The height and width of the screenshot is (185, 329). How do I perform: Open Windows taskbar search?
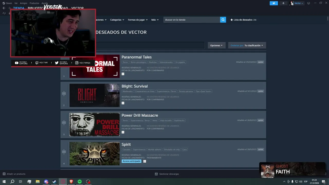12,182
